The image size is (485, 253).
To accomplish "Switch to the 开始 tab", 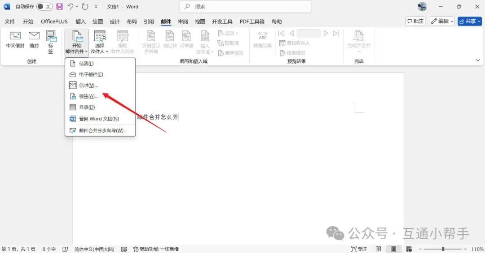I will tap(28, 21).
